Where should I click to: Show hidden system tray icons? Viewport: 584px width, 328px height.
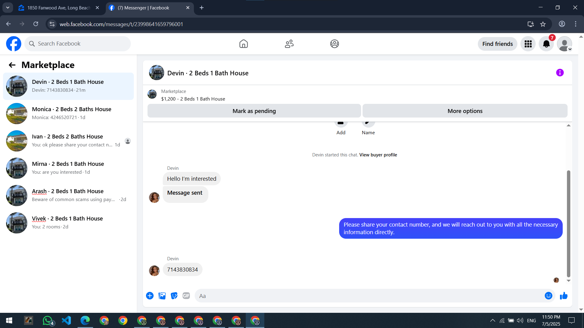click(x=492, y=320)
